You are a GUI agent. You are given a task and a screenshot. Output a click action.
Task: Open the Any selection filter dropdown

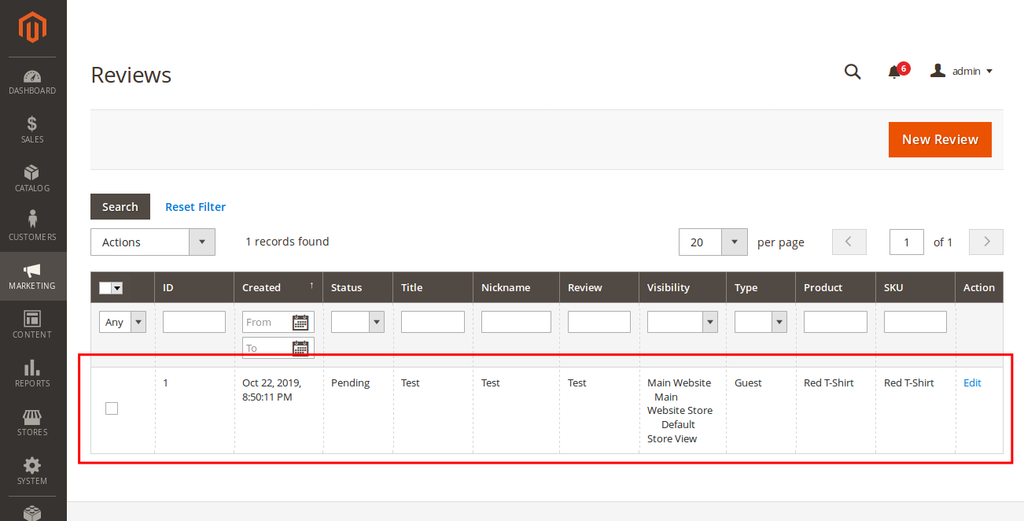point(123,322)
